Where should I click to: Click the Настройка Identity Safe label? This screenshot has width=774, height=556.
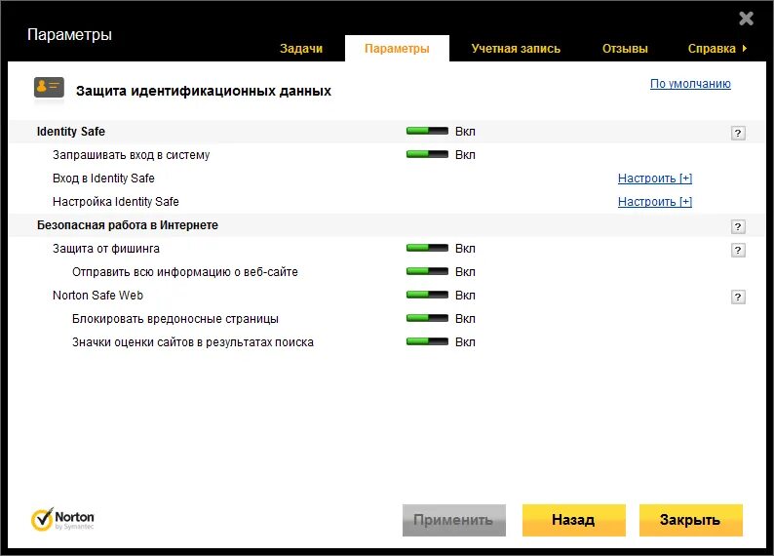click(115, 202)
